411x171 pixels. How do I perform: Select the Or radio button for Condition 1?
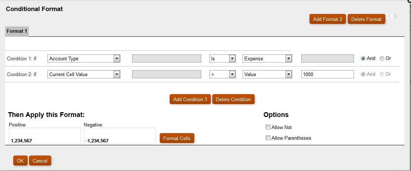[x=382, y=58]
